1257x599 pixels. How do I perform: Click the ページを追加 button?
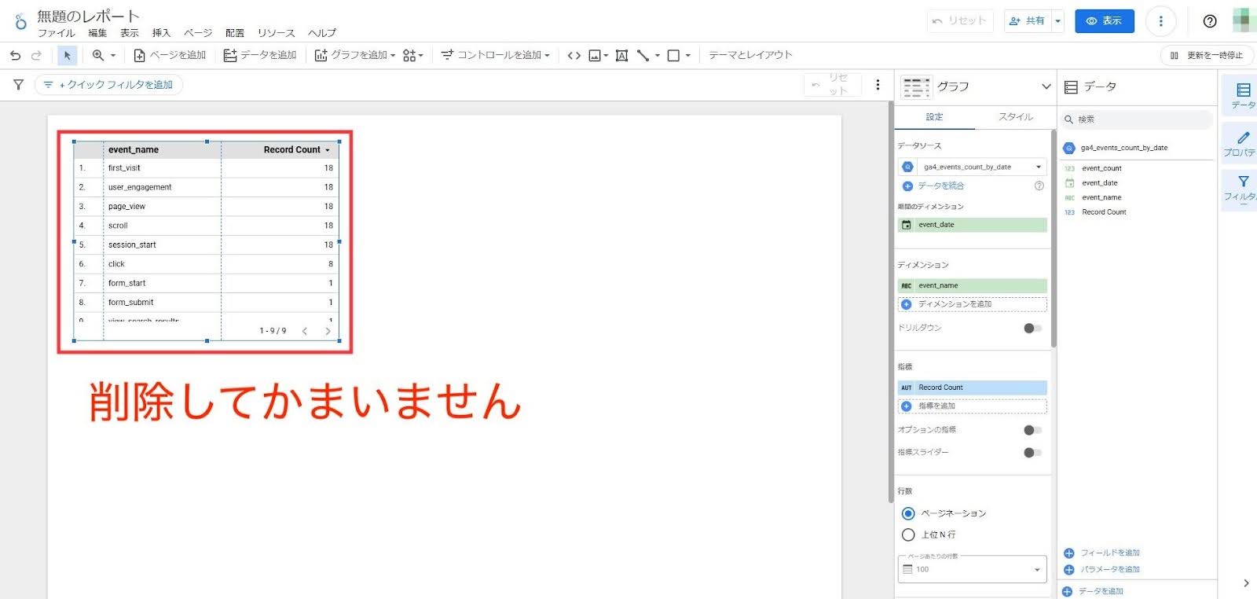tap(170, 55)
